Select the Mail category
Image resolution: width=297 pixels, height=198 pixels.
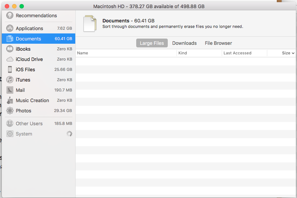tap(20, 90)
